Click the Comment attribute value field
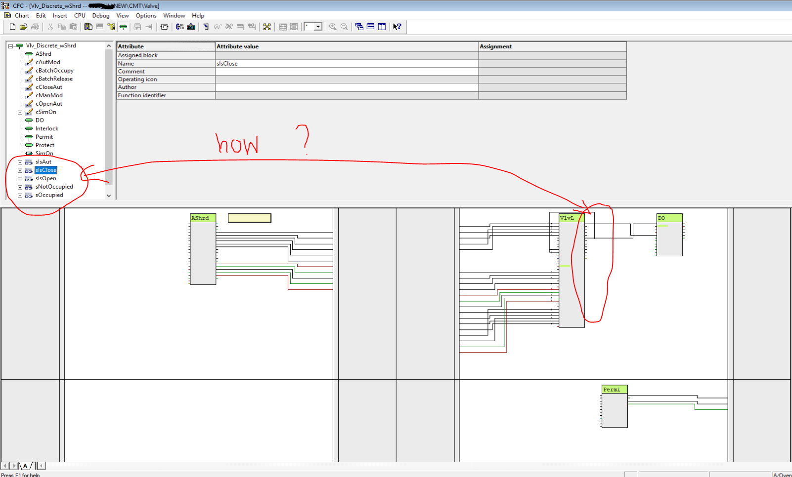This screenshot has height=477, width=792. 347,72
